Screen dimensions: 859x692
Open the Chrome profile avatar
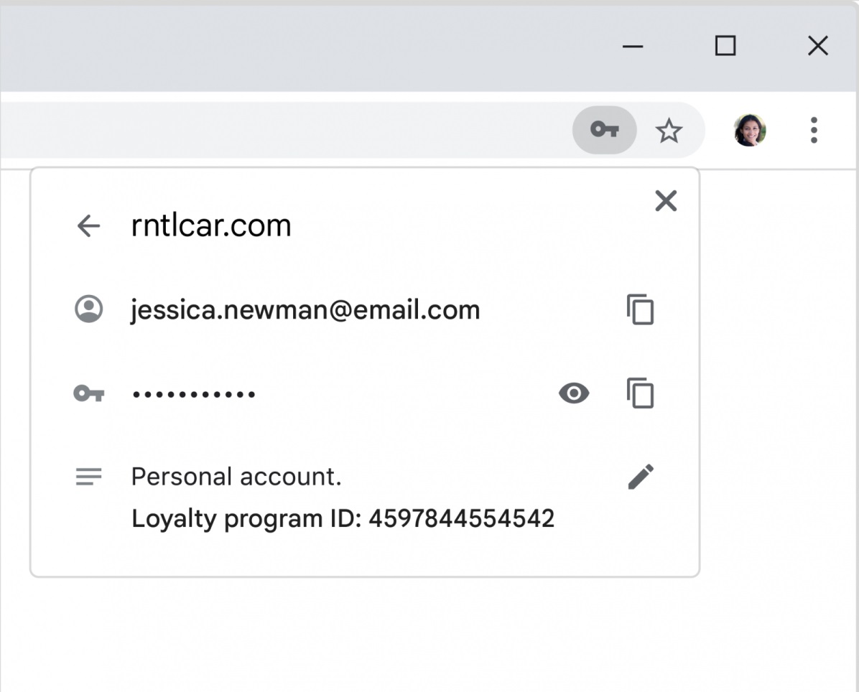[750, 131]
